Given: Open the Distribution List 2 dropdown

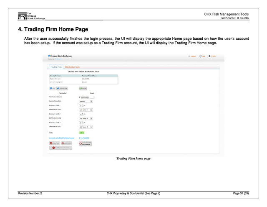Looking at the screenshot, I should [86, 118].
